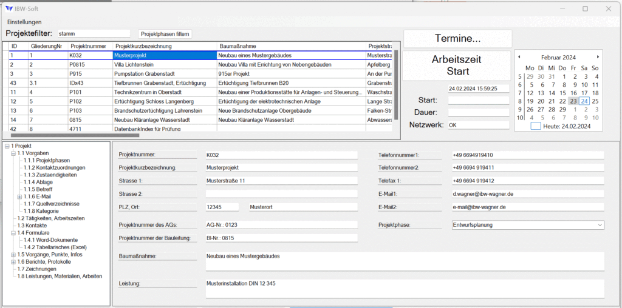This screenshot has height=308, width=622.
Task: Edit the Ort field Musterort
Action: click(x=303, y=207)
